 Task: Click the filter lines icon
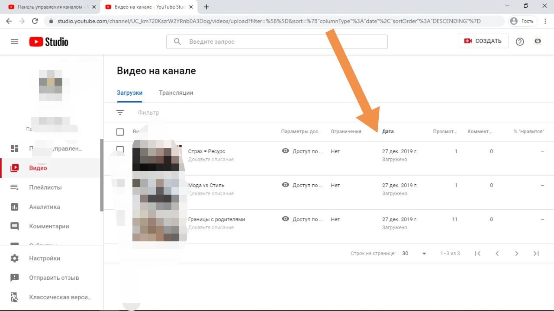(x=120, y=112)
